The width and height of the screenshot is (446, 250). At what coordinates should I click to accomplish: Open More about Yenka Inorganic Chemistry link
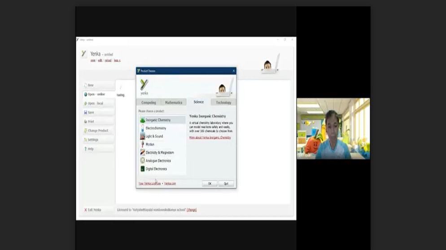click(210, 137)
